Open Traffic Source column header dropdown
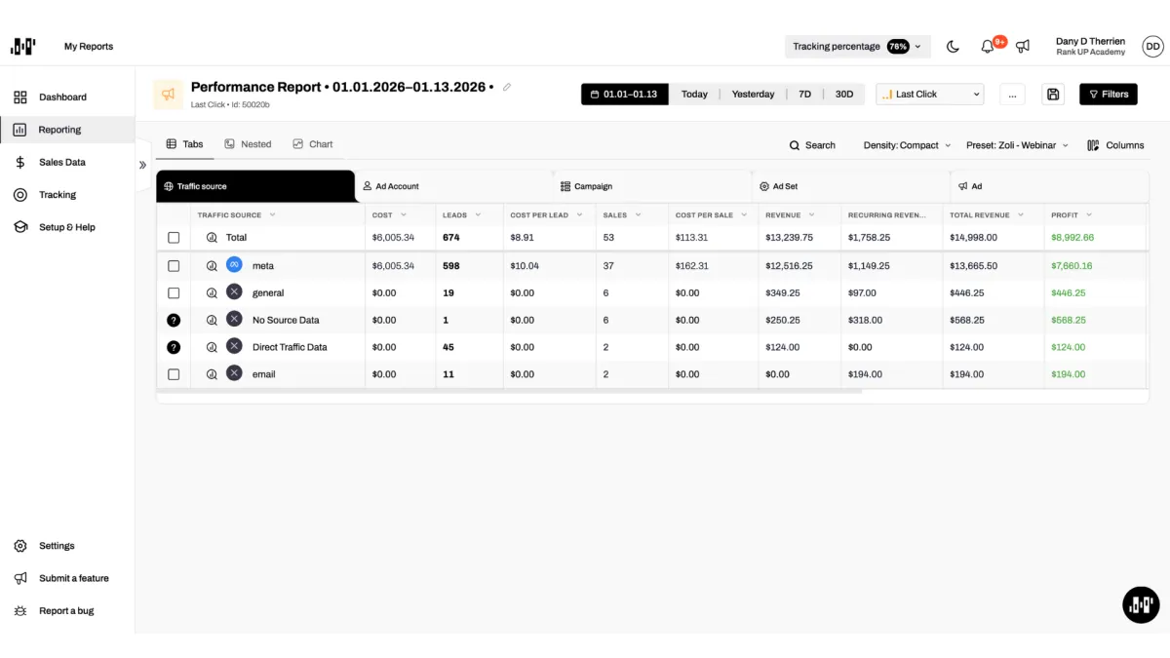Viewport: 1170px width, 658px height. 272,214
